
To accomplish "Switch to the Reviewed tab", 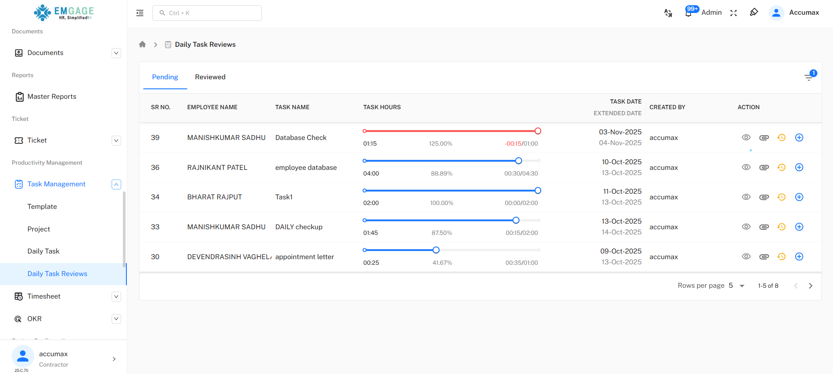I will pos(210,77).
